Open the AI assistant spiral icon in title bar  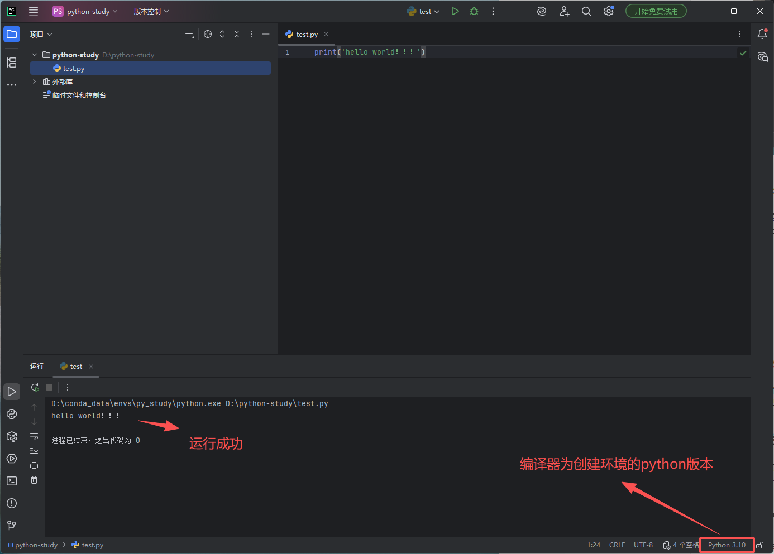tap(542, 11)
